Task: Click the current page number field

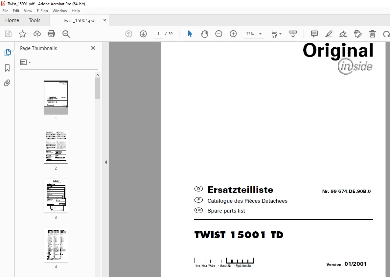Action: pyautogui.click(x=158, y=34)
